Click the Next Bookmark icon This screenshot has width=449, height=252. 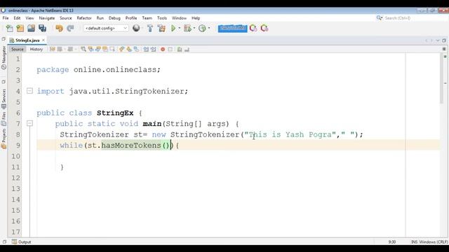click(x=129, y=49)
